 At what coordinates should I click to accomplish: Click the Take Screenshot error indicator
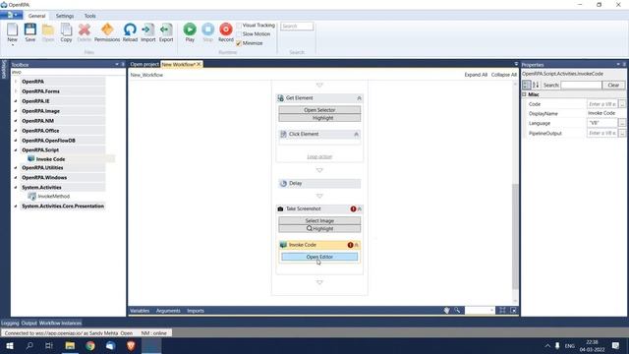(x=353, y=208)
